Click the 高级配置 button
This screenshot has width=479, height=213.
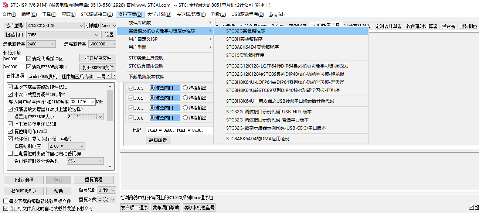point(158,140)
